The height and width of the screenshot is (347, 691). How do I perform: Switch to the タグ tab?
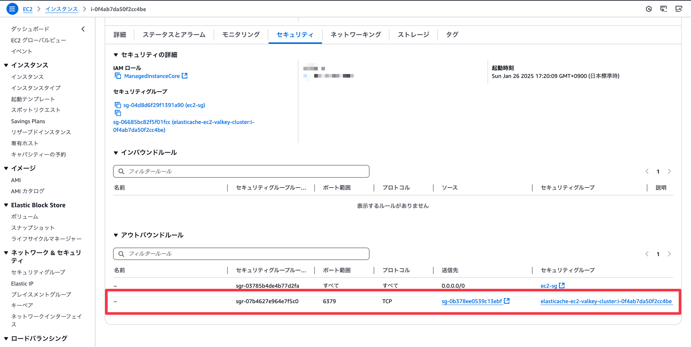click(452, 34)
